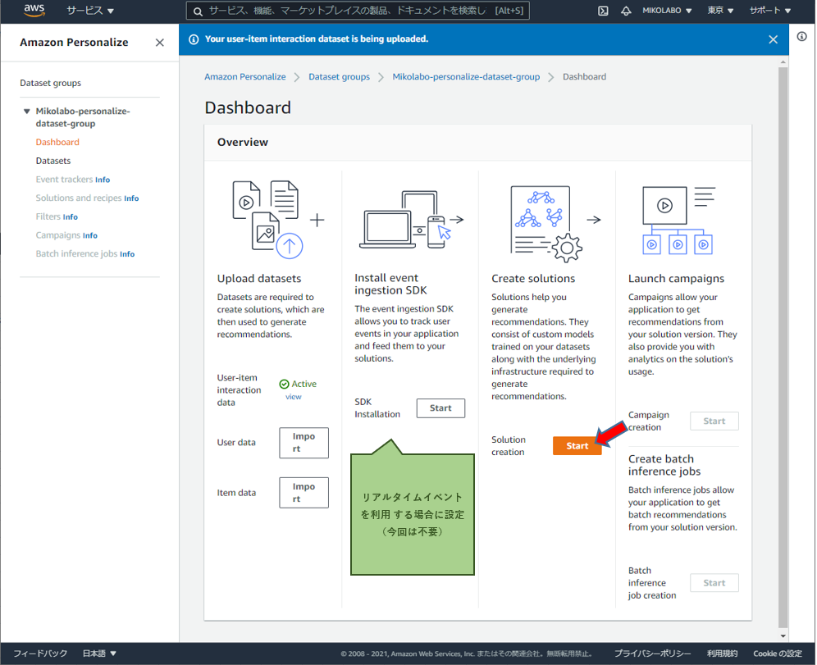Image resolution: width=817 pixels, height=665 pixels.
Task: Open the MIKOLABO account dropdown
Action: tap(667, 11)
